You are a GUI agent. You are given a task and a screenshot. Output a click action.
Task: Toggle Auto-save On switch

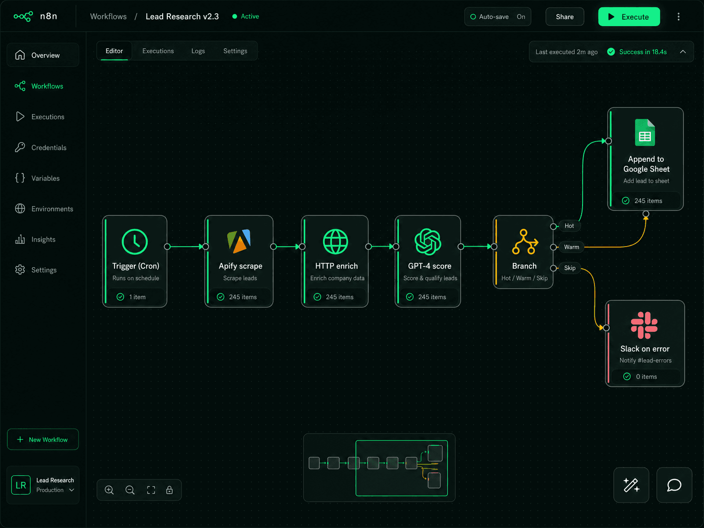click(x=498, y=16)
